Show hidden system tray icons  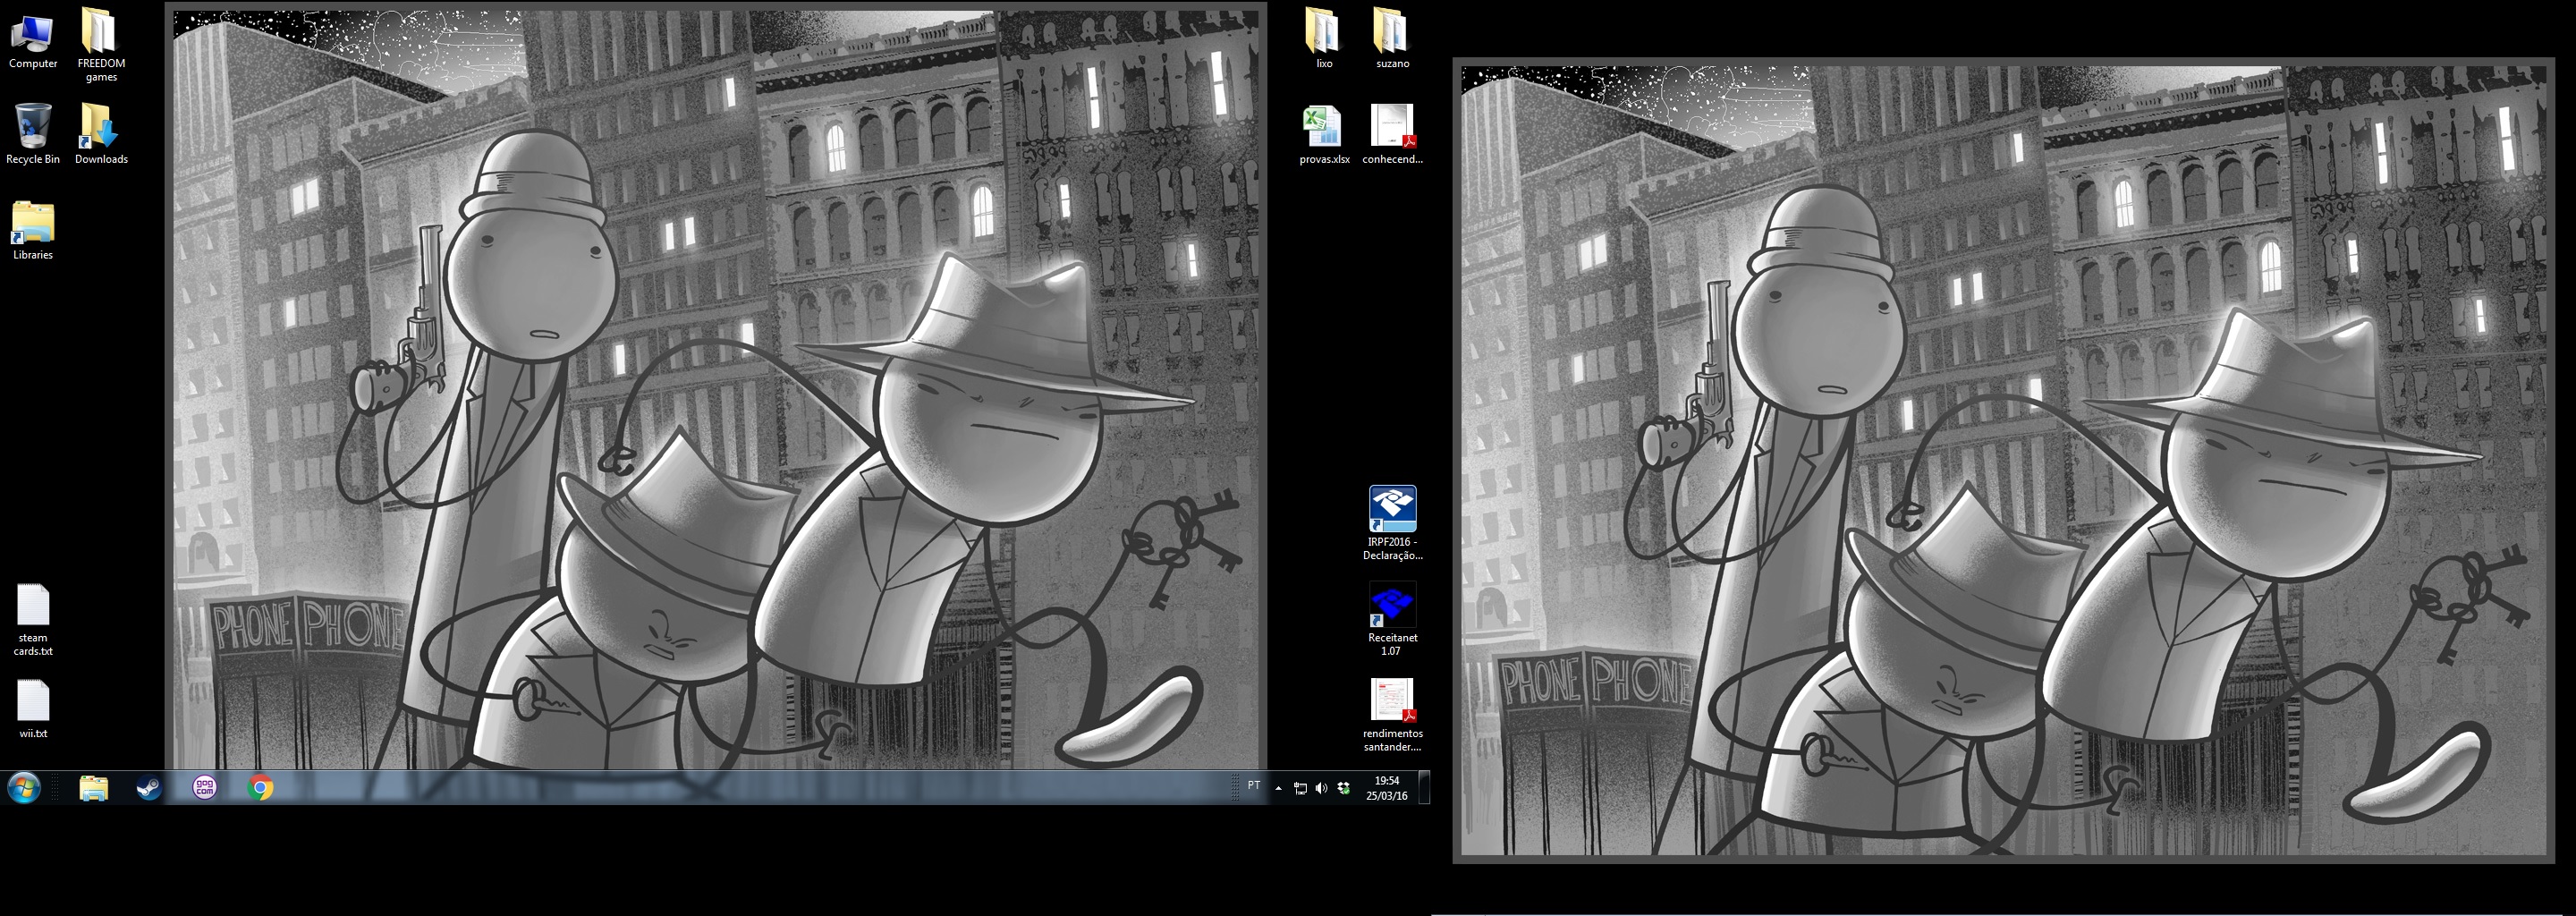(x=1278, y=788)
